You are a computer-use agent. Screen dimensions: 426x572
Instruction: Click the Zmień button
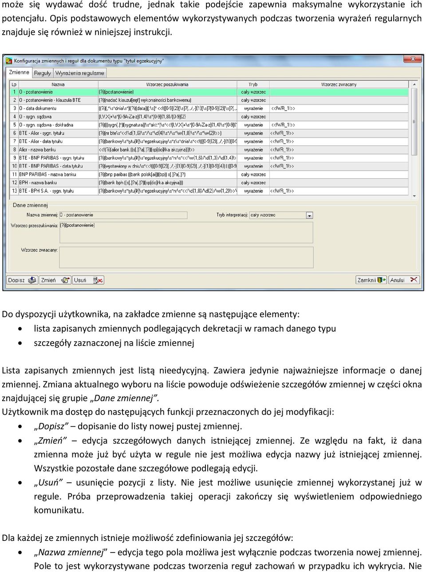(x=55, y=280)
